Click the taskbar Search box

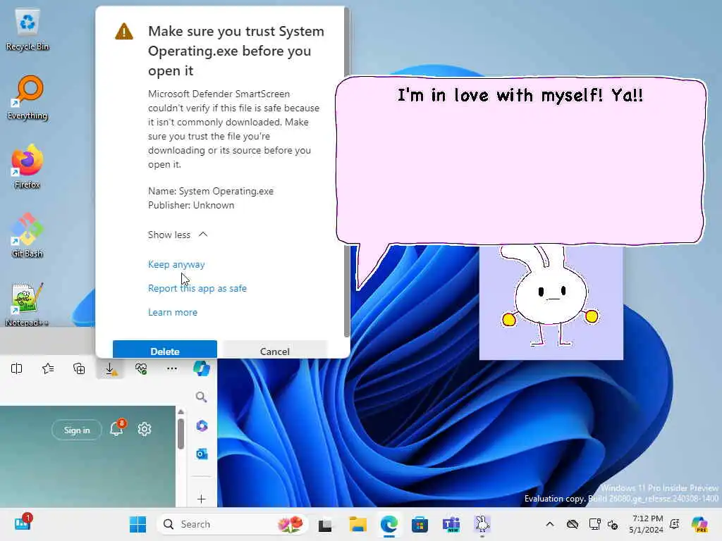[x=233, y=524]
